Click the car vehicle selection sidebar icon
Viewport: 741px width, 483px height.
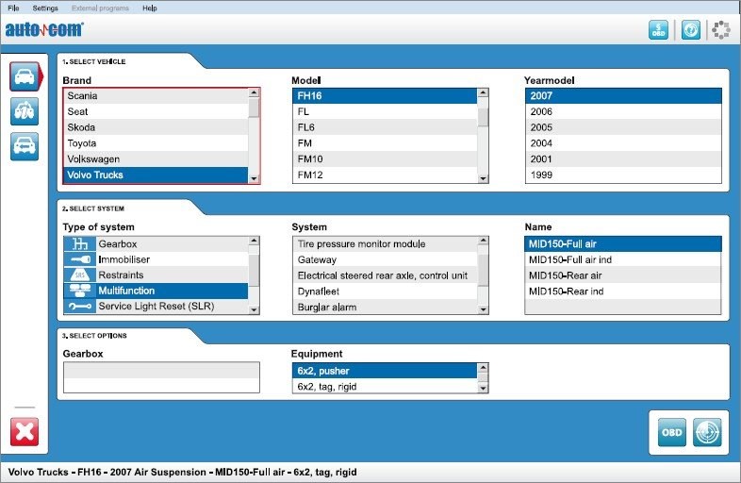point(25,77)
